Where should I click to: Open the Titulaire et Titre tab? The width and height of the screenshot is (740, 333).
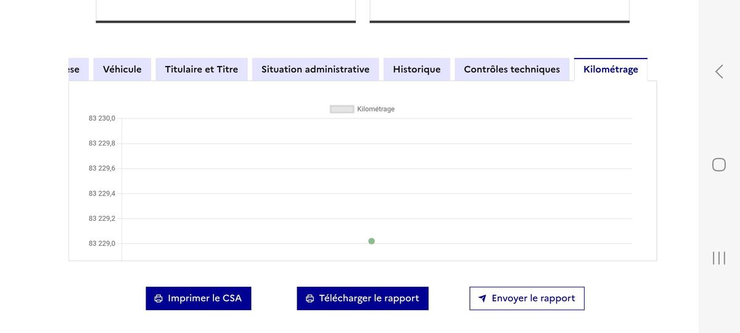point(202,69)
